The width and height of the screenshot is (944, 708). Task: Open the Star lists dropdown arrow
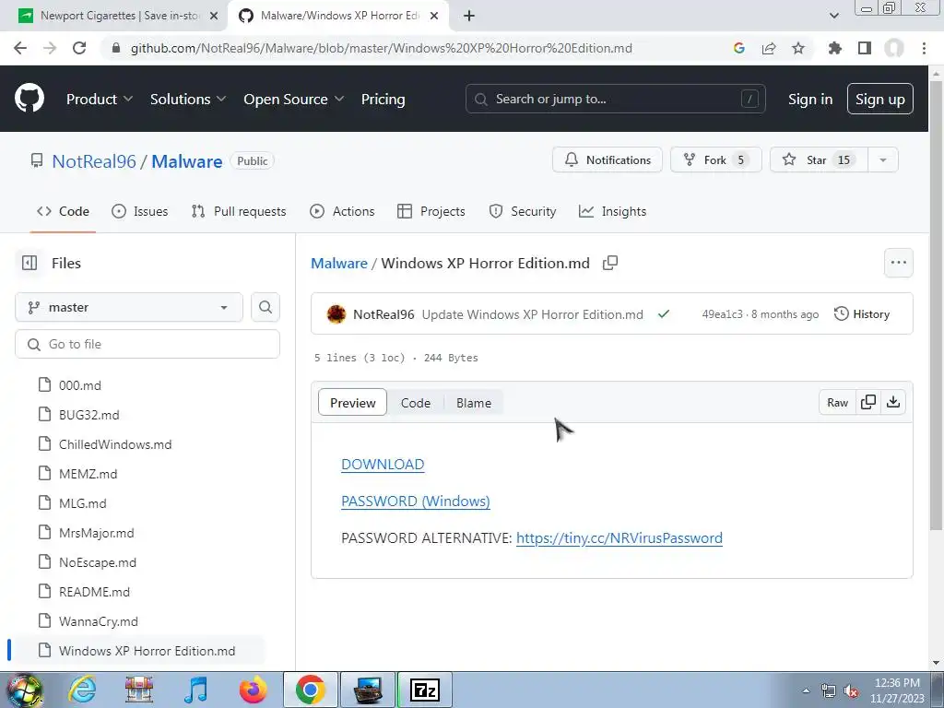click(882, 160)
